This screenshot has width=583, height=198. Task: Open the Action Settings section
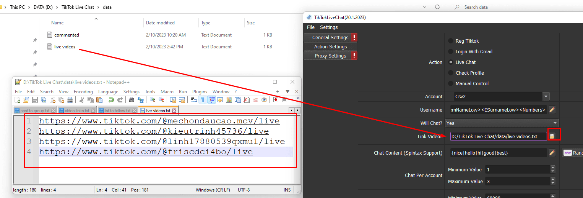pyautogui.click(x=331, y=46)
